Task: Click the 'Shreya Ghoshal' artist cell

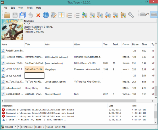Action: click(x=53, y=94)
